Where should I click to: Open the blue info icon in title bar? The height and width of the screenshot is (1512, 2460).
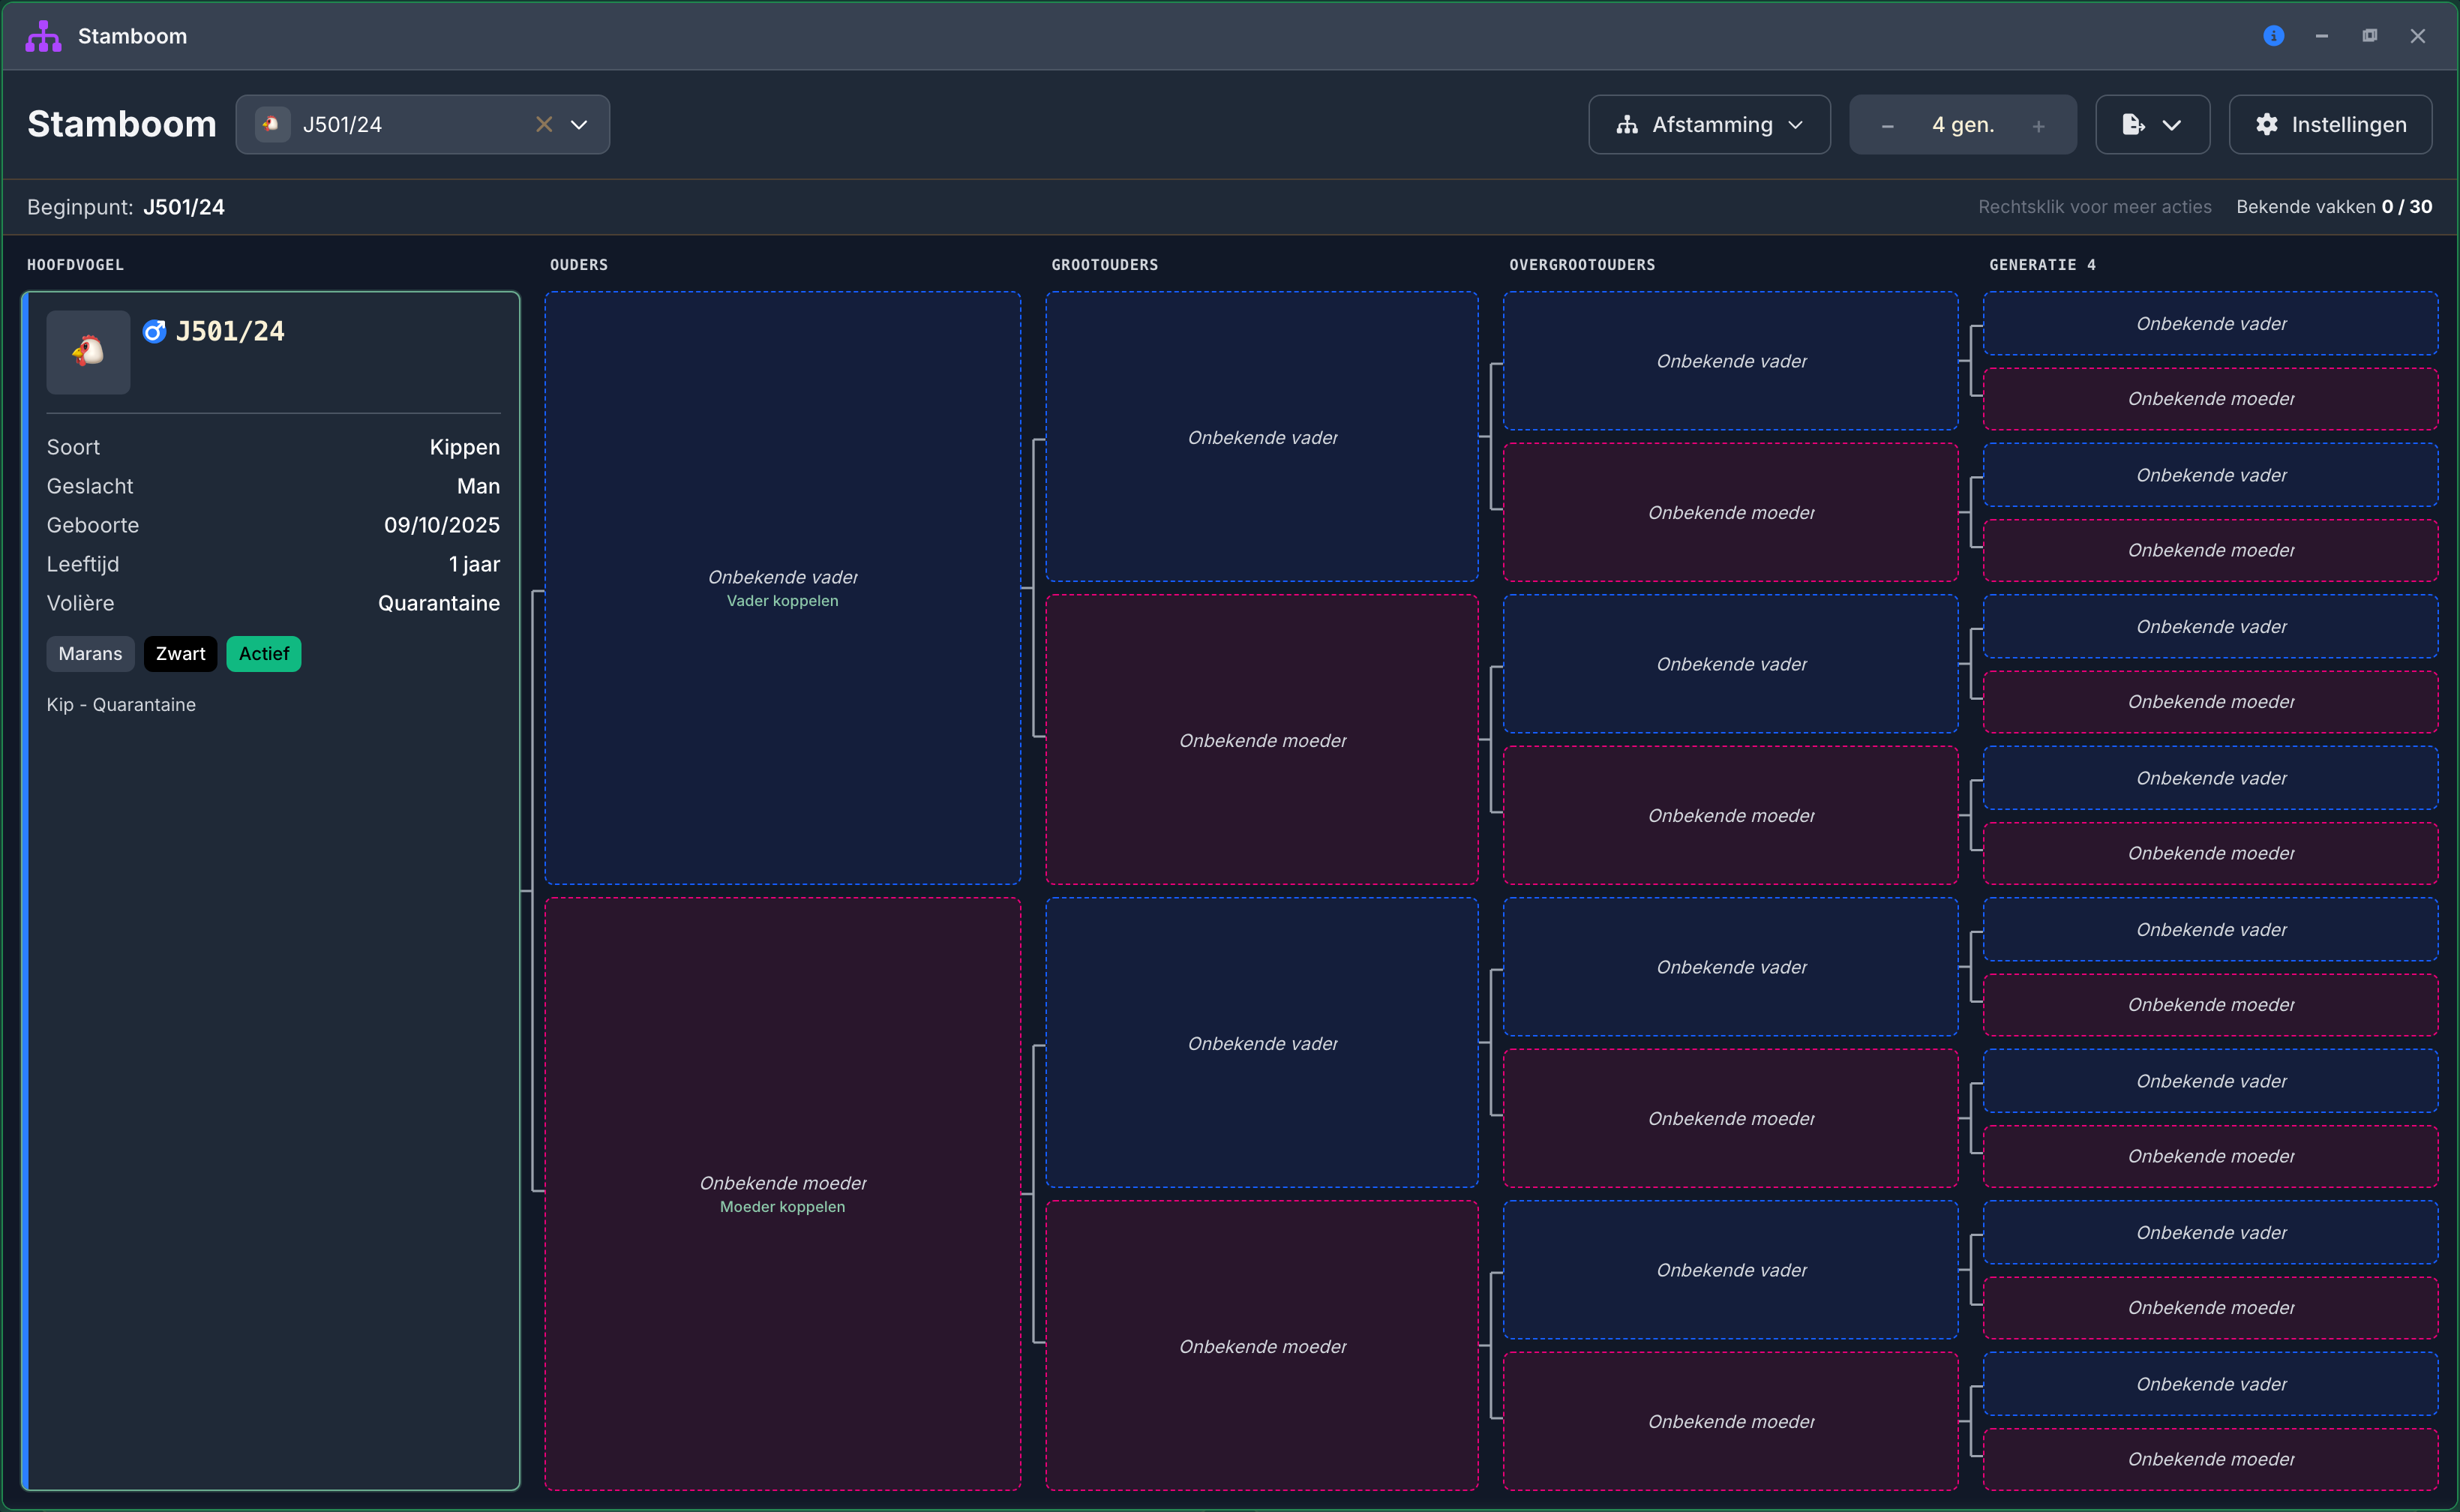[2273, 36]
